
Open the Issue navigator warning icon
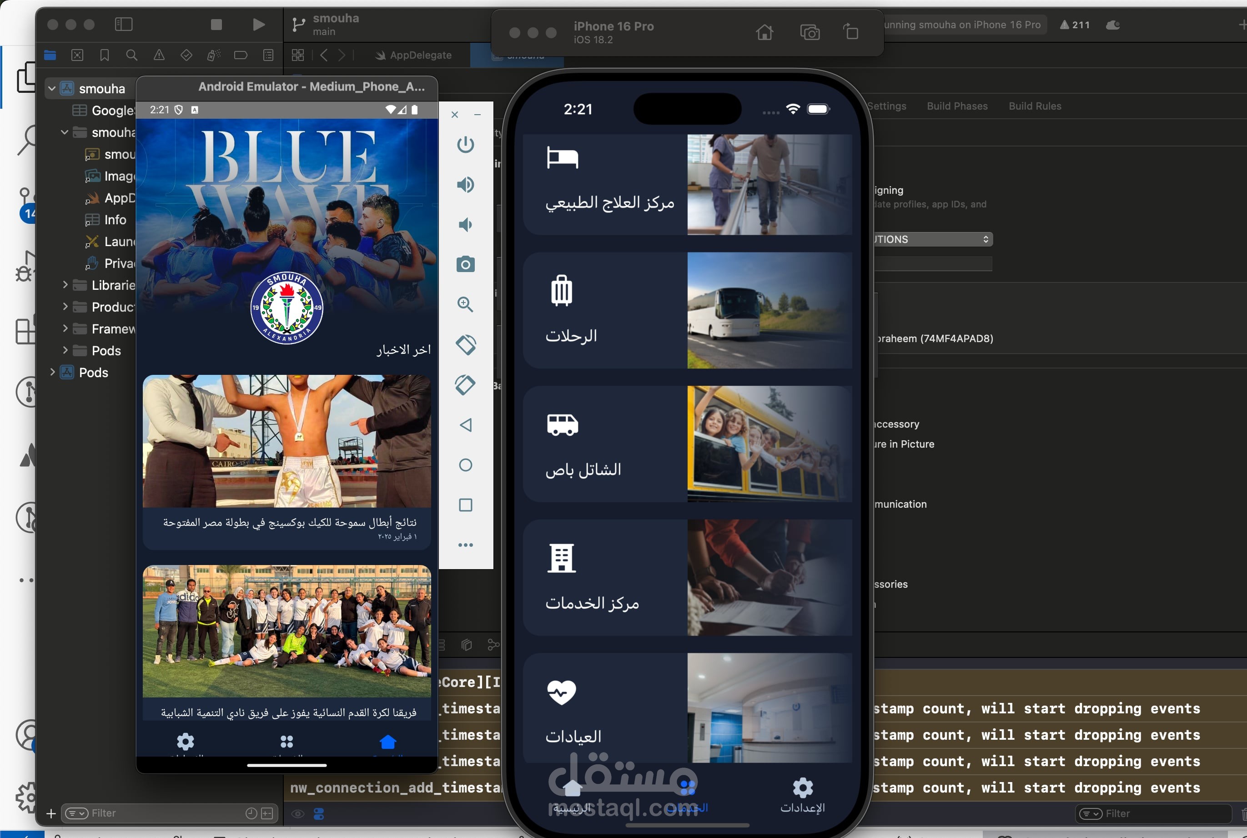coord(159,55)
